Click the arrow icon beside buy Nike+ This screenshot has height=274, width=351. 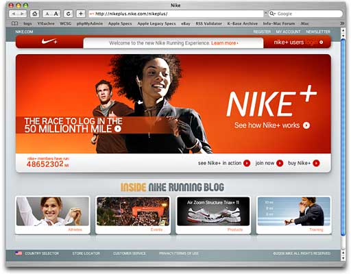(316, 163)
